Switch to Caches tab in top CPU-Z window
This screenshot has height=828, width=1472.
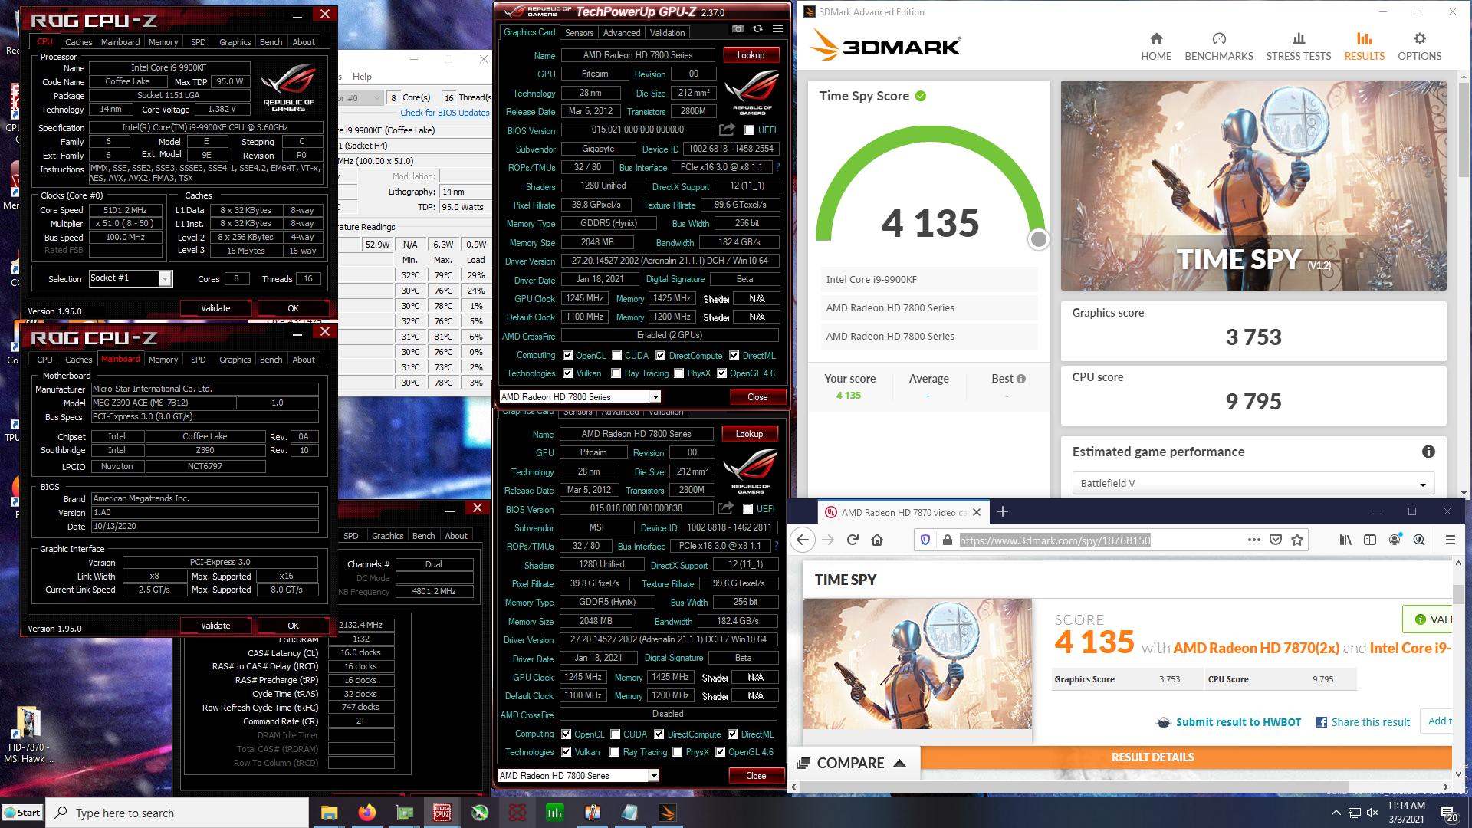coord(78,42)
